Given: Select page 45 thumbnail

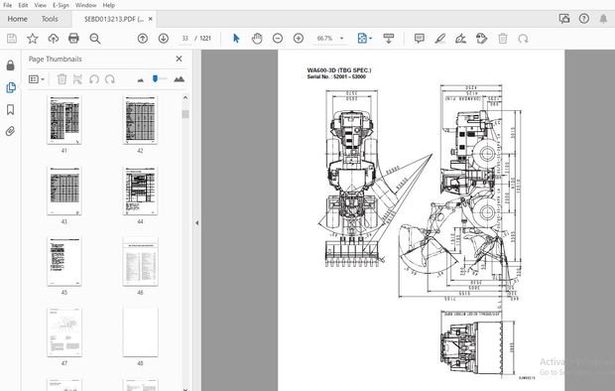Looking at the screenshot, I should tap(64, 261).
